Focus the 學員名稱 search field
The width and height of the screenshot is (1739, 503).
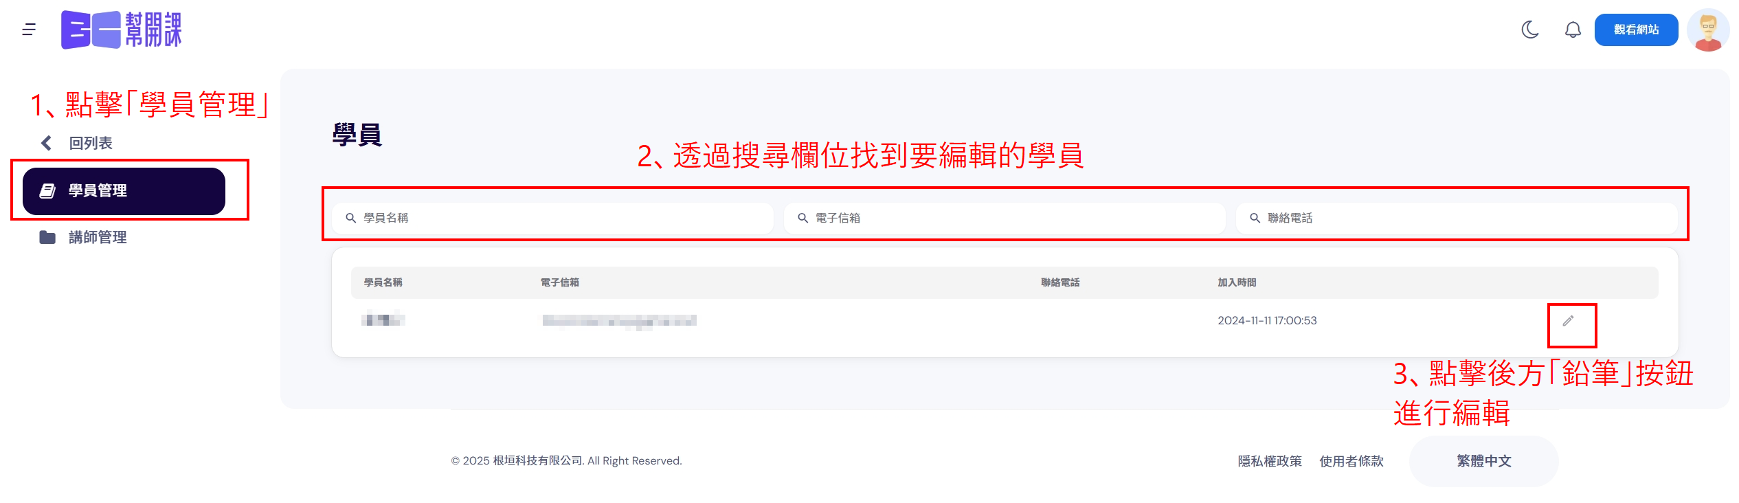552,218
